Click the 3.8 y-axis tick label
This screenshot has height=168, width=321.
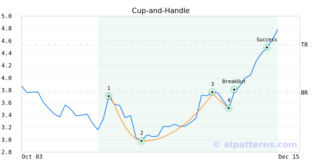tap(6, 90)
